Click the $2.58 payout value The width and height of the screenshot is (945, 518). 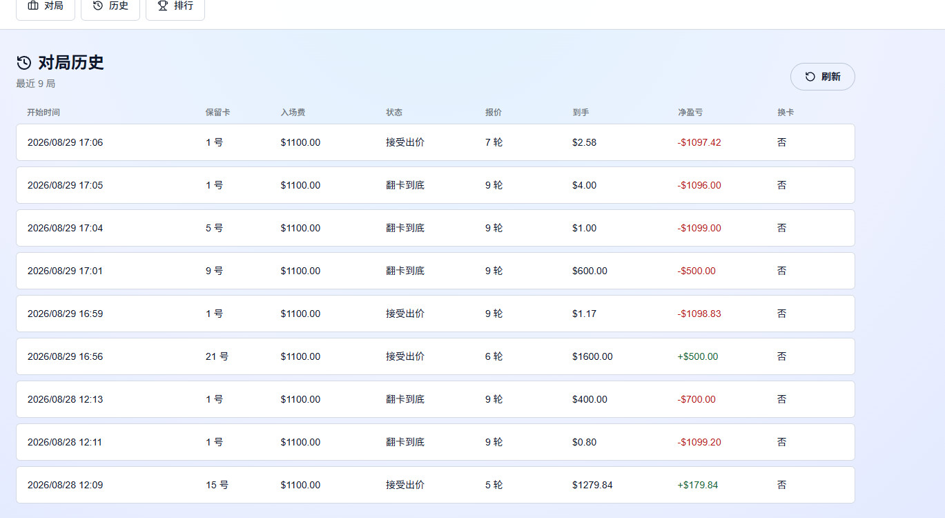click(584, 142)
